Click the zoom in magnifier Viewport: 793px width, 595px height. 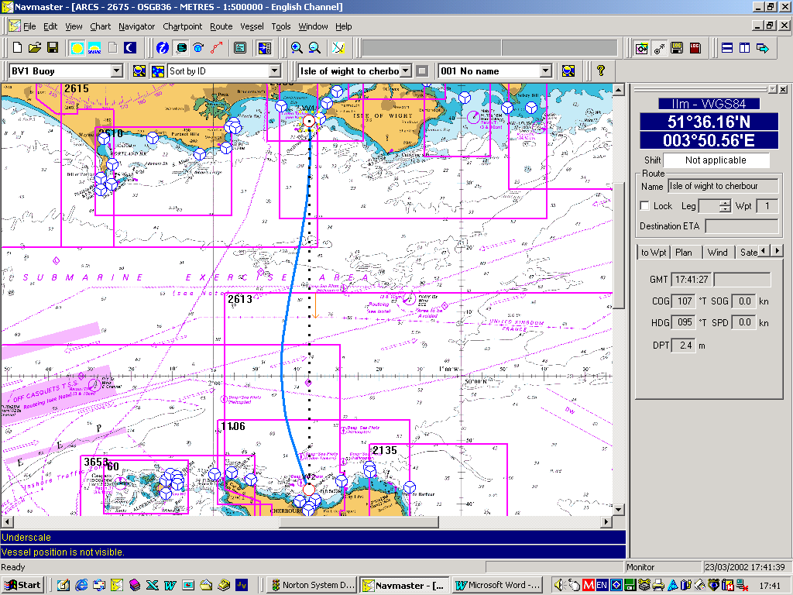click(297, 48)
